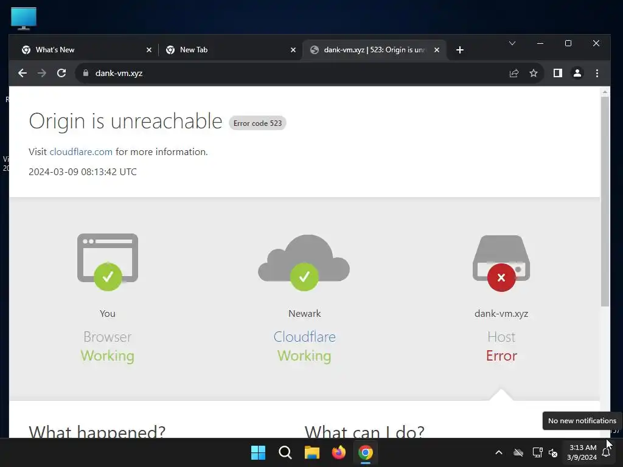Share this page icon in address bar
This screenshot has width=623, height=467.
pos(513,73)
